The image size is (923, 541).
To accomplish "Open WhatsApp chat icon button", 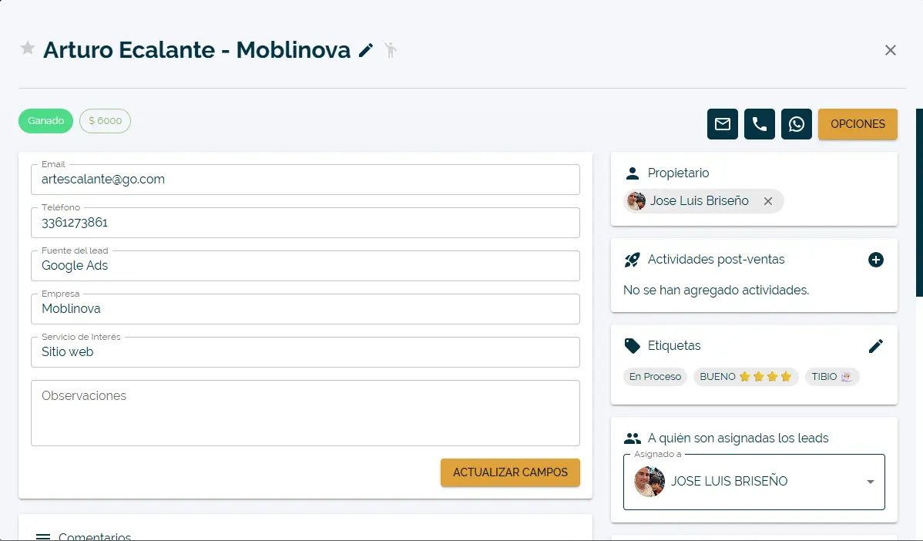I will coord(797,124).
